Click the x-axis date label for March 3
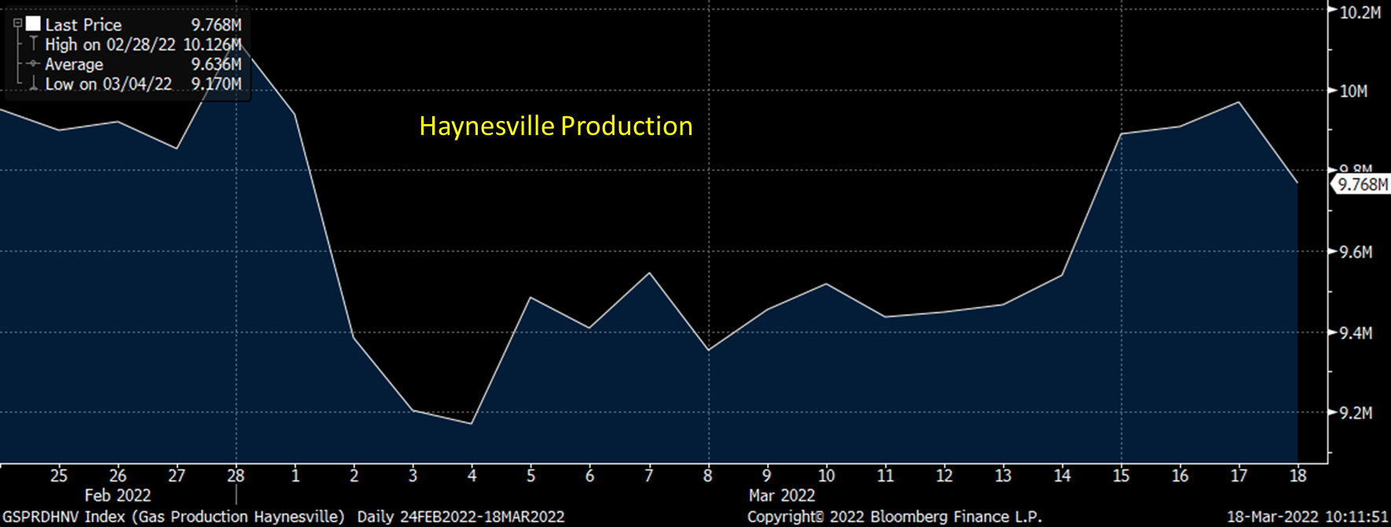The width and height of the screenshot is (1391, 527). click(413, 475)
